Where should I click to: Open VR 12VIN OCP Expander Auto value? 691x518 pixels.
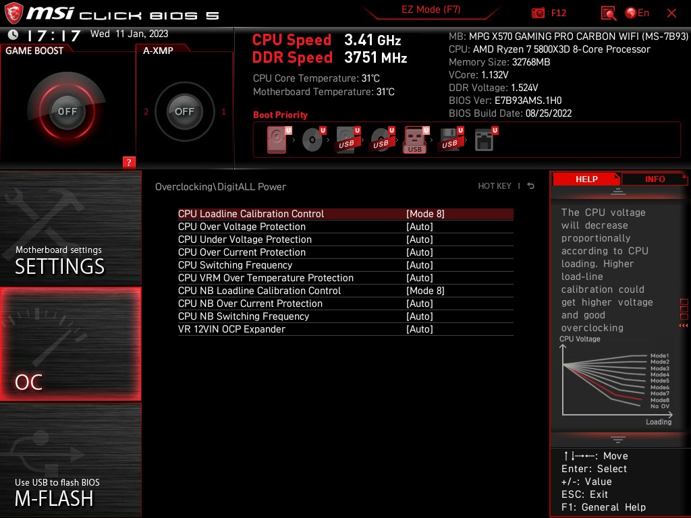[420, 329]
